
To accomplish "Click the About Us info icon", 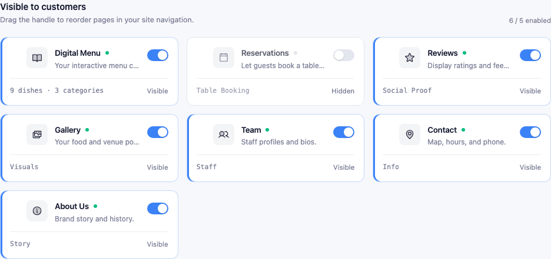I will click(37, 211).
